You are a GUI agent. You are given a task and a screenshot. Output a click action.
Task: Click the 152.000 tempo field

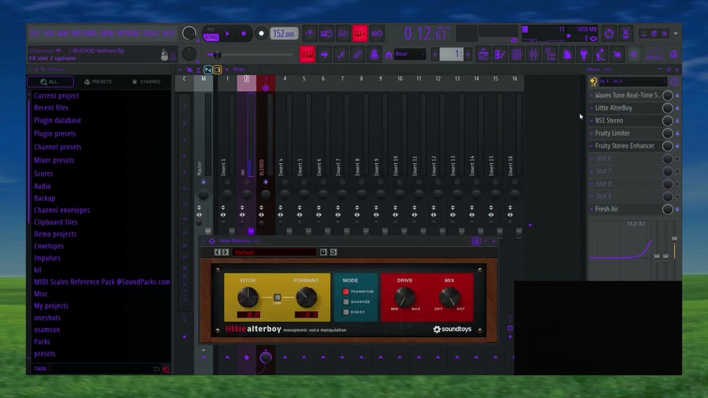(284, 34)
